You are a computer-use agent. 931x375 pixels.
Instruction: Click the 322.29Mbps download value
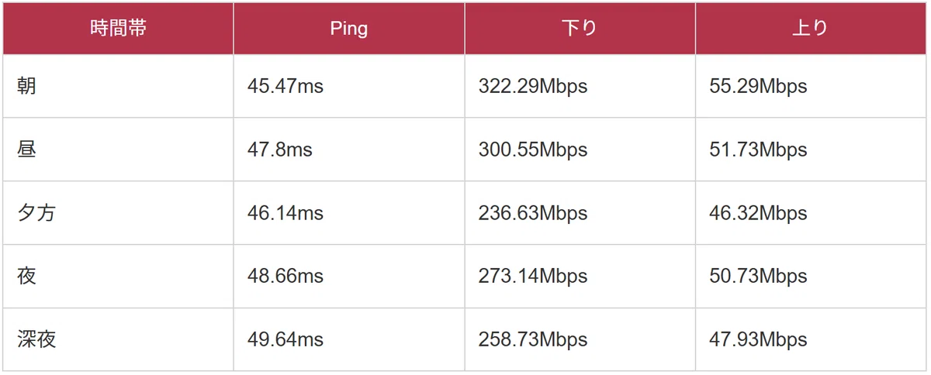click(x=533, y=86)
